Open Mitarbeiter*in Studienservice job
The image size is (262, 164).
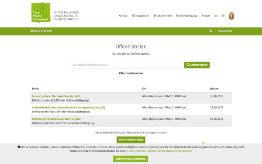pos(56,119)
